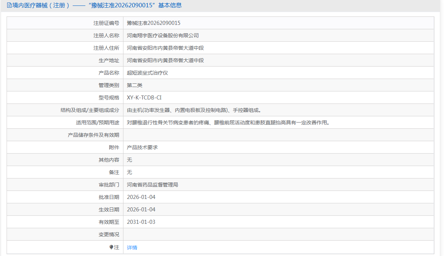Screen dimensions: 445x256
Task: Click the intended use text starting 对腰椎退行性
Action: [x=228, y=123]
